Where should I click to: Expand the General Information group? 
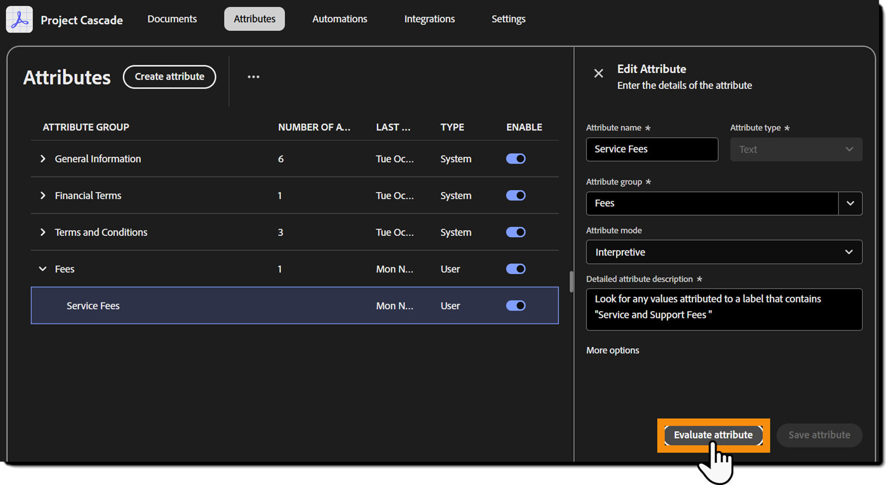coord(43,159)
